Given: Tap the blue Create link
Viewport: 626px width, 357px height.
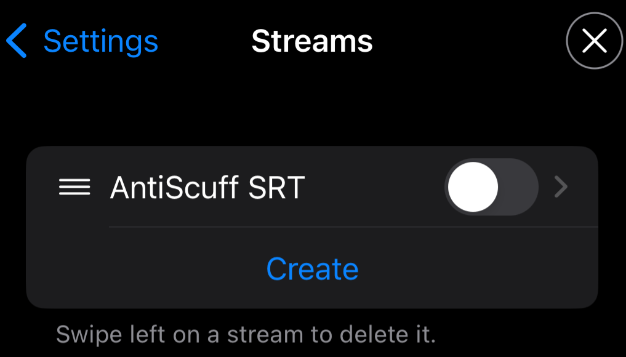Looking at the screenshot, I should pos(311,268).
